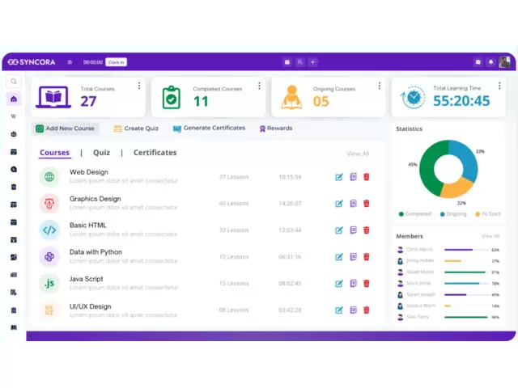Toggle the Ongoing legend in Statistics
The height and width of the screenshot is (388, 518).
click(x=453, y=214)
